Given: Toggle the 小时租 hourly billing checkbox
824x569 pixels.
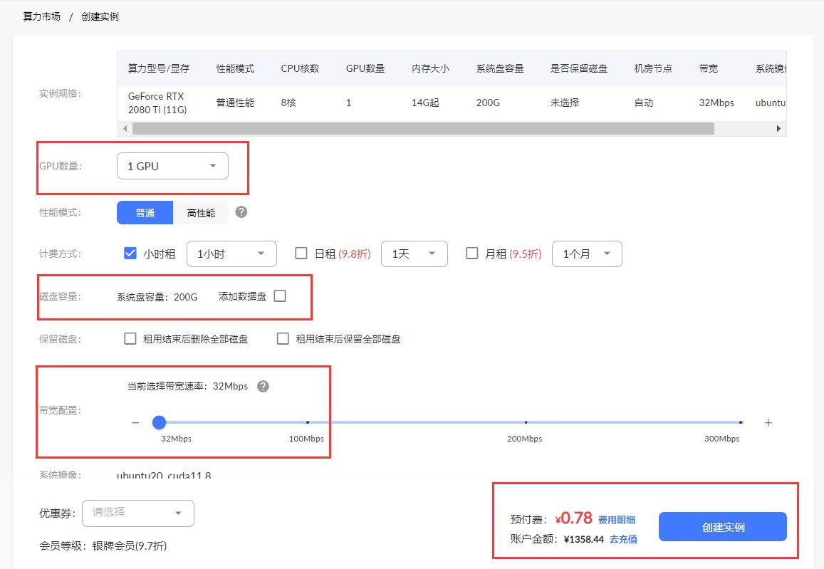Looking at the screenshot, I should coord(130,254).
